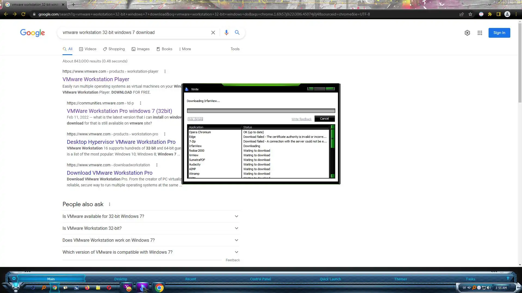Clear the search query with X icon
This screenshot has width=522, height=293.
click(x=213, y=33)
